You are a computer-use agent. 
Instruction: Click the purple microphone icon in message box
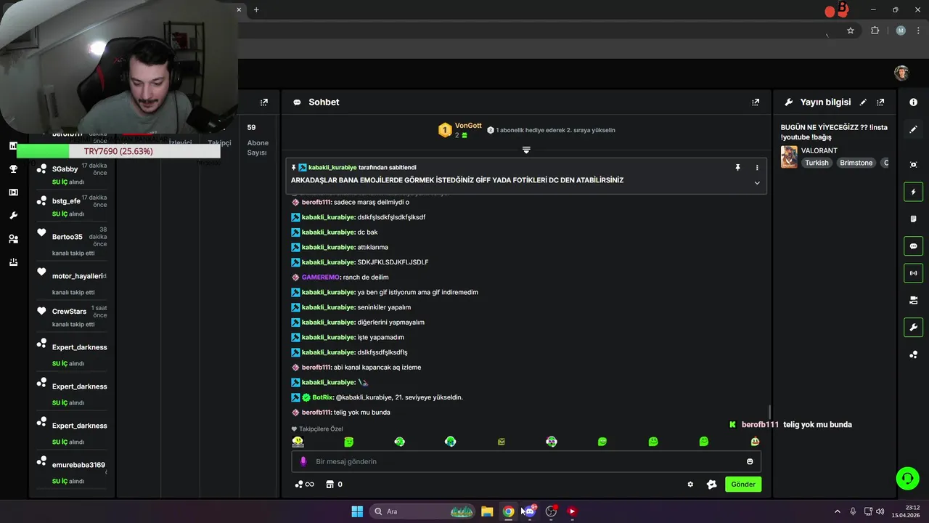click(303, 461)
